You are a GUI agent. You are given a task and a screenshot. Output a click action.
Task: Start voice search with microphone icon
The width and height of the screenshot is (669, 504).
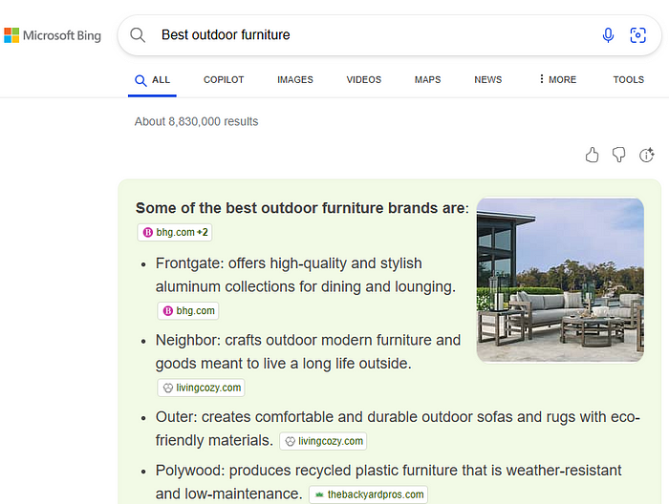[x=608, y=35]
